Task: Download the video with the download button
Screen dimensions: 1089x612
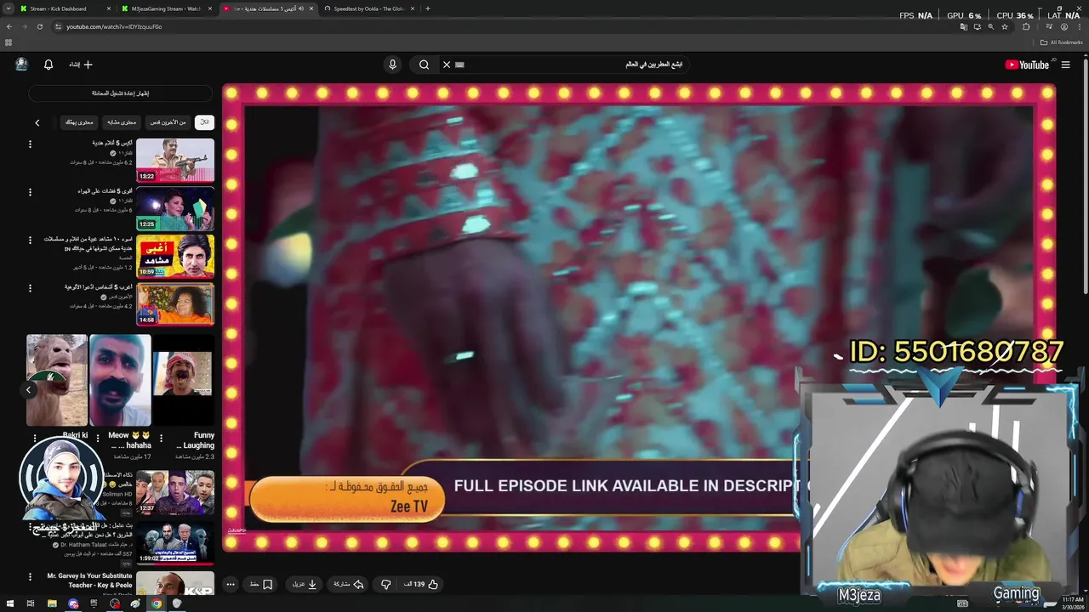Action: coord(305,584)
